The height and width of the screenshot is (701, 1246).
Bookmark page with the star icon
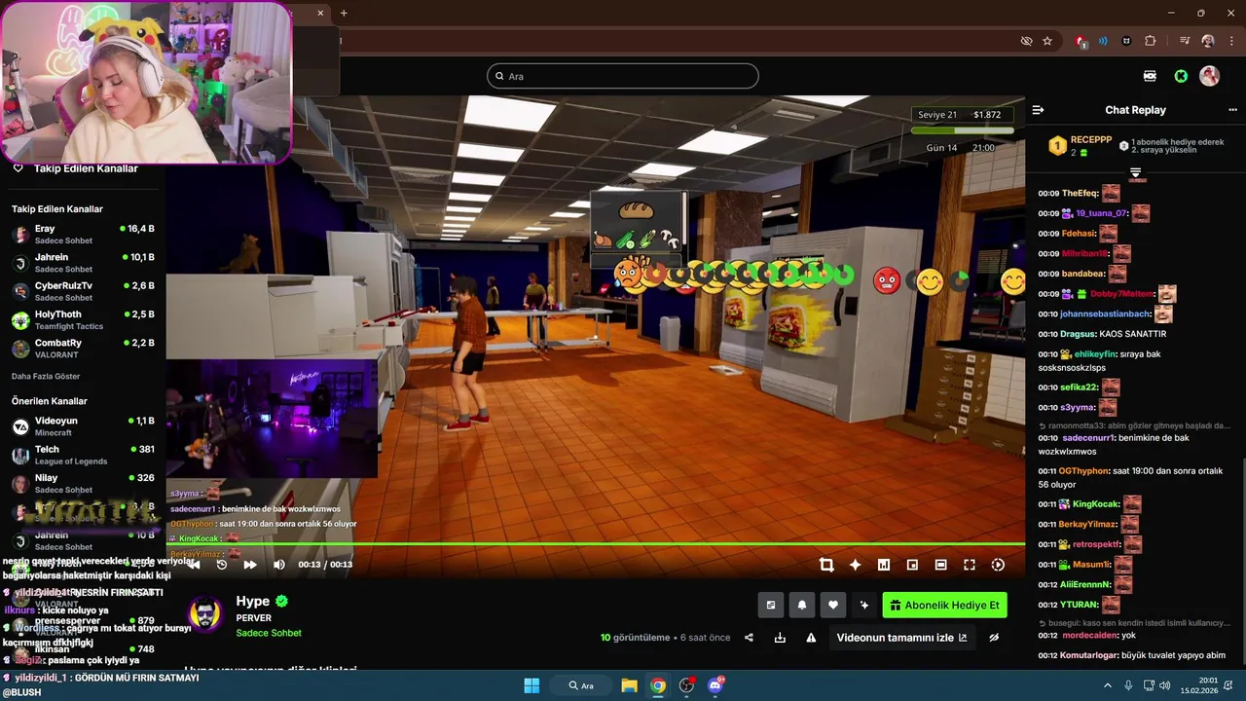[1047, 41]
